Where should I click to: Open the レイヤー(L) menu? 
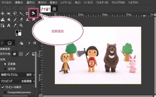[66, 3]
